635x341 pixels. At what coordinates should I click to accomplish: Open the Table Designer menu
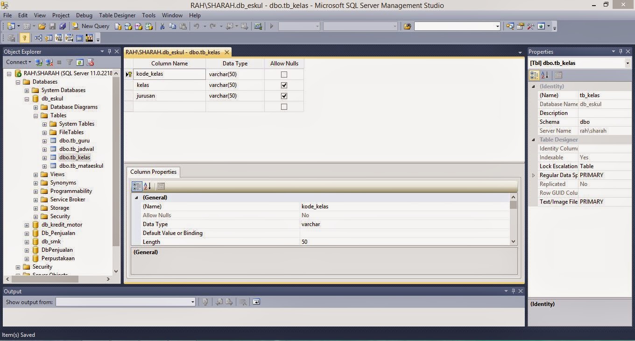point(117,15)
